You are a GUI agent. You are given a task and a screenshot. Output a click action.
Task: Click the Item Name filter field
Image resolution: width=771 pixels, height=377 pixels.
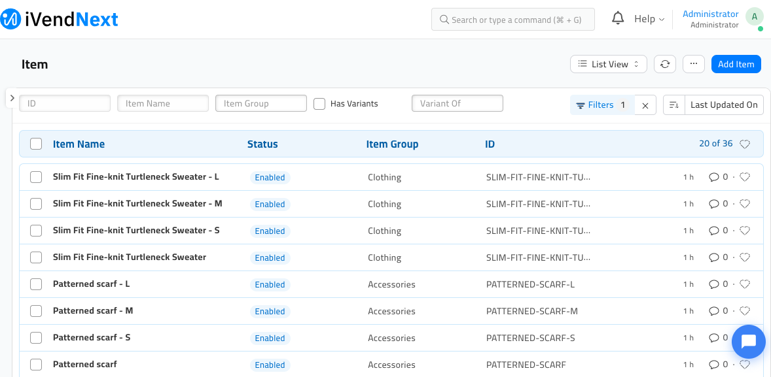163,103
